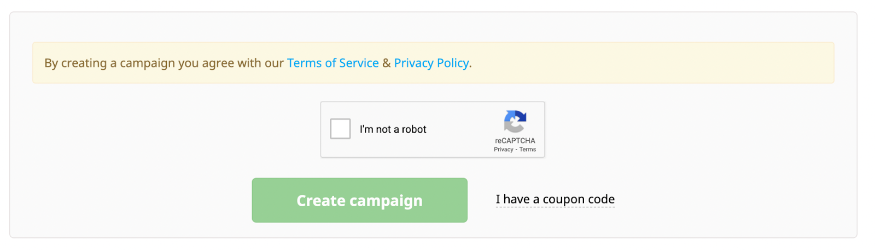Open the reCAPTCHA Terms link
This screenshot has width=875, height=251.
tap(528, 150)
